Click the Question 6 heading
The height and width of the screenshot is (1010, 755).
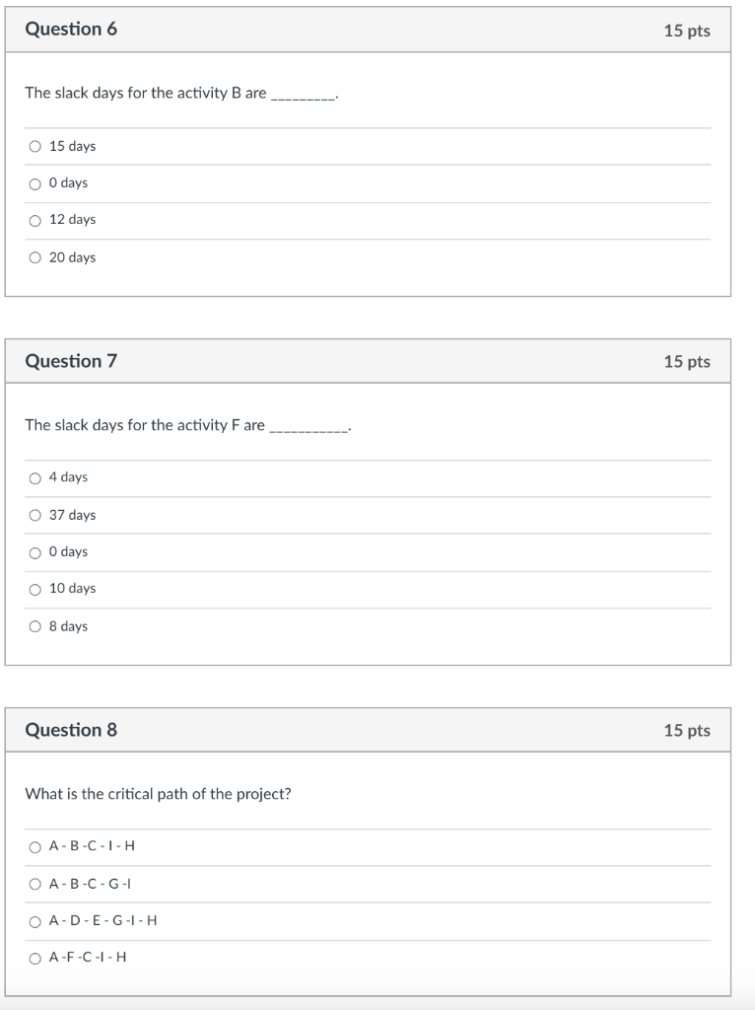click(71, 30)
